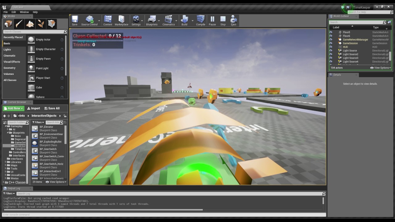
Task: Open the Window menu
Action: pos(24,12)
